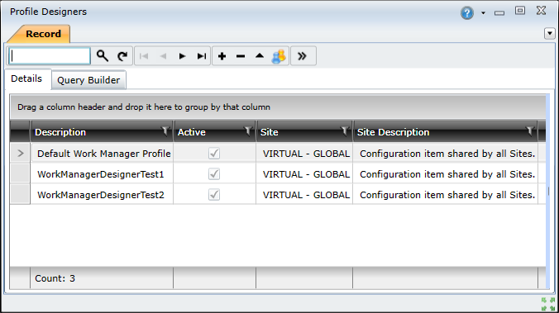Open the Site column filter icon

344,130
